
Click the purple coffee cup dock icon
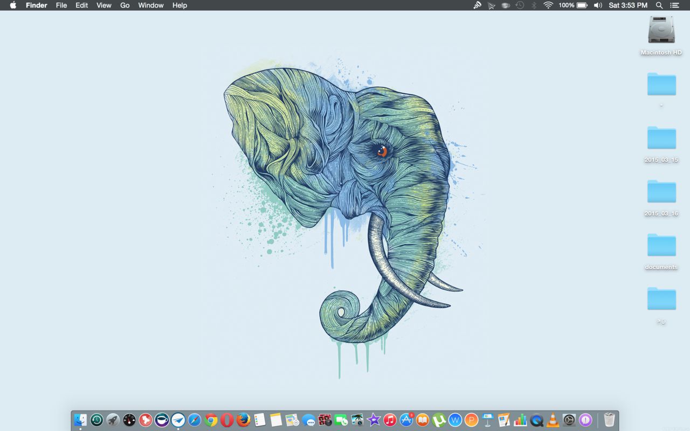162,420
